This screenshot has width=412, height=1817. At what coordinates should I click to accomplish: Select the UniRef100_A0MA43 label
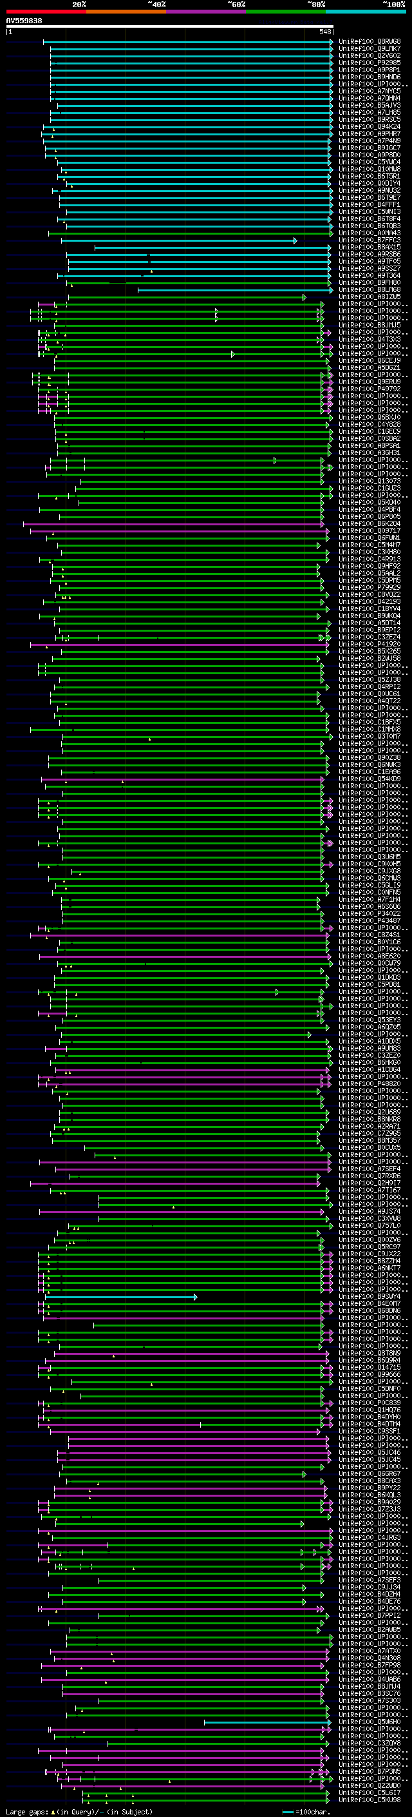click(370, 233)
